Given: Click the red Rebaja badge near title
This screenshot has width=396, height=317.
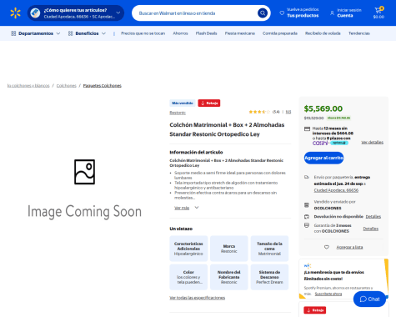Looking at the screenshot, I should (x=209, y=103).
